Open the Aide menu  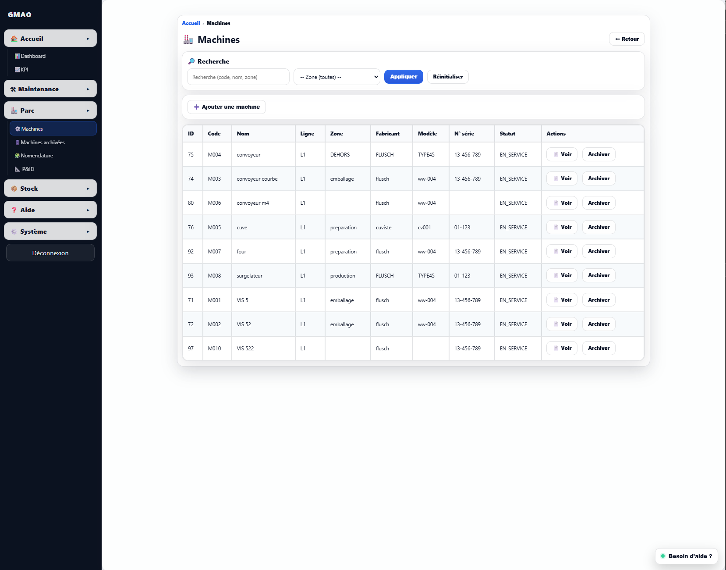click(x=50, y=210)
